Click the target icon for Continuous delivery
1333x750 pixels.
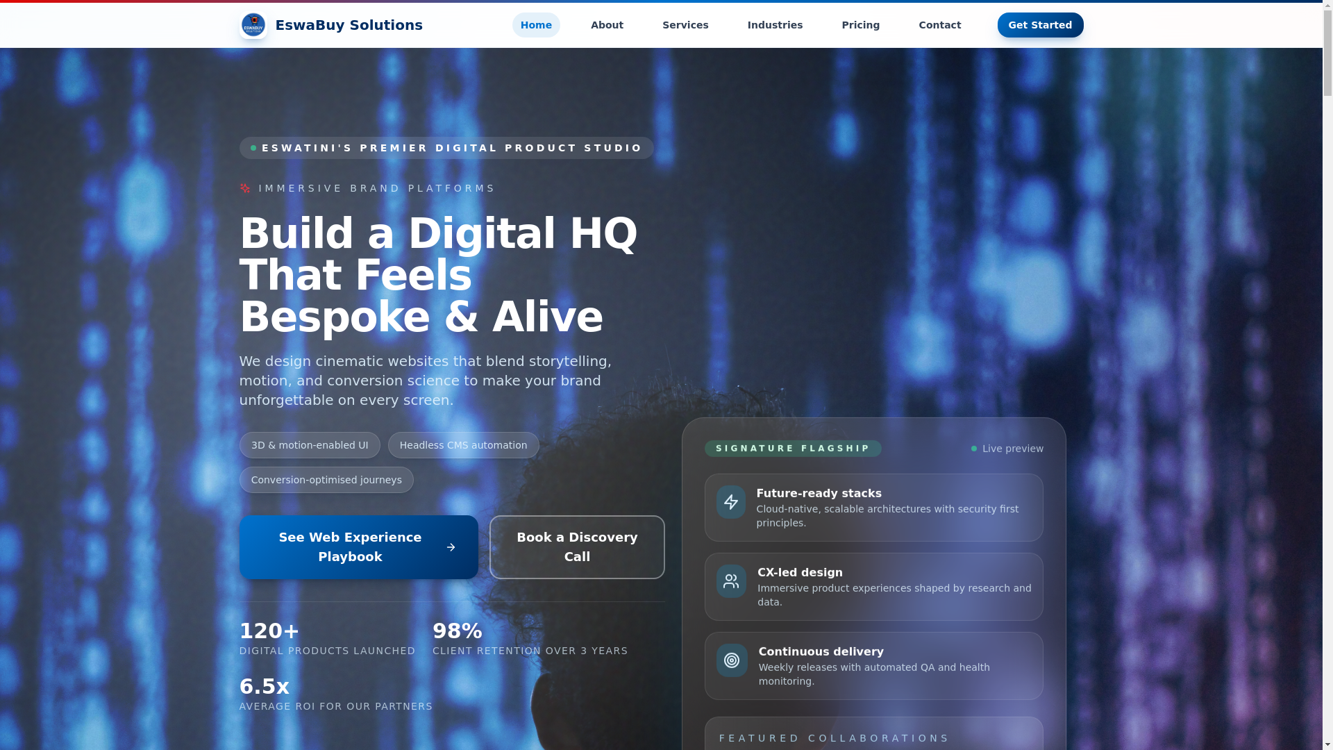pos(732,660)
